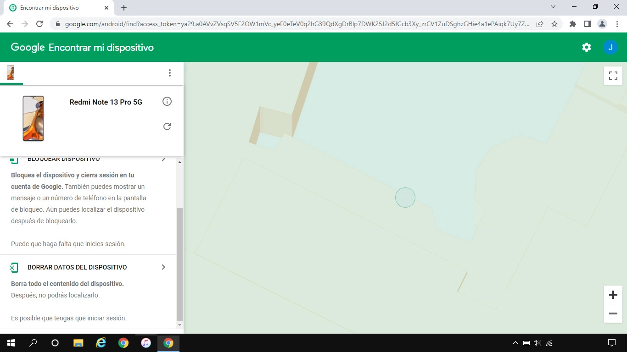The image size is (627, 352).
Task: Expand the Borrar Datos Del Dispositivo option
Action: pyautogui.click(x=164, y=267)
